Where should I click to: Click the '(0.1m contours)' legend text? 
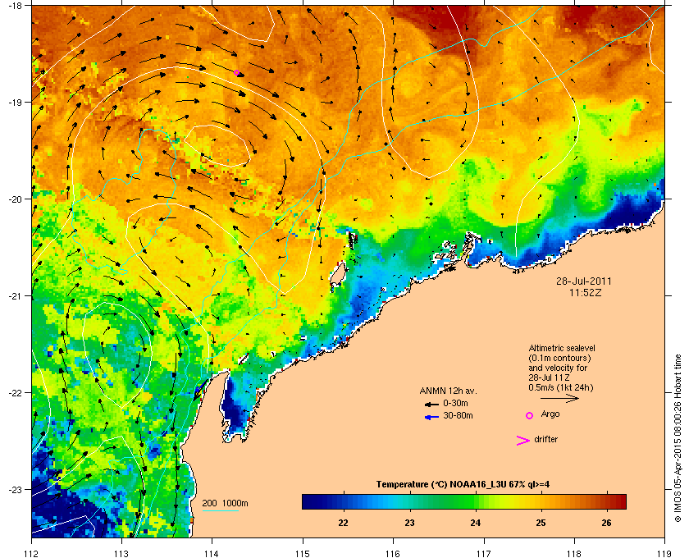pos(559,358)
